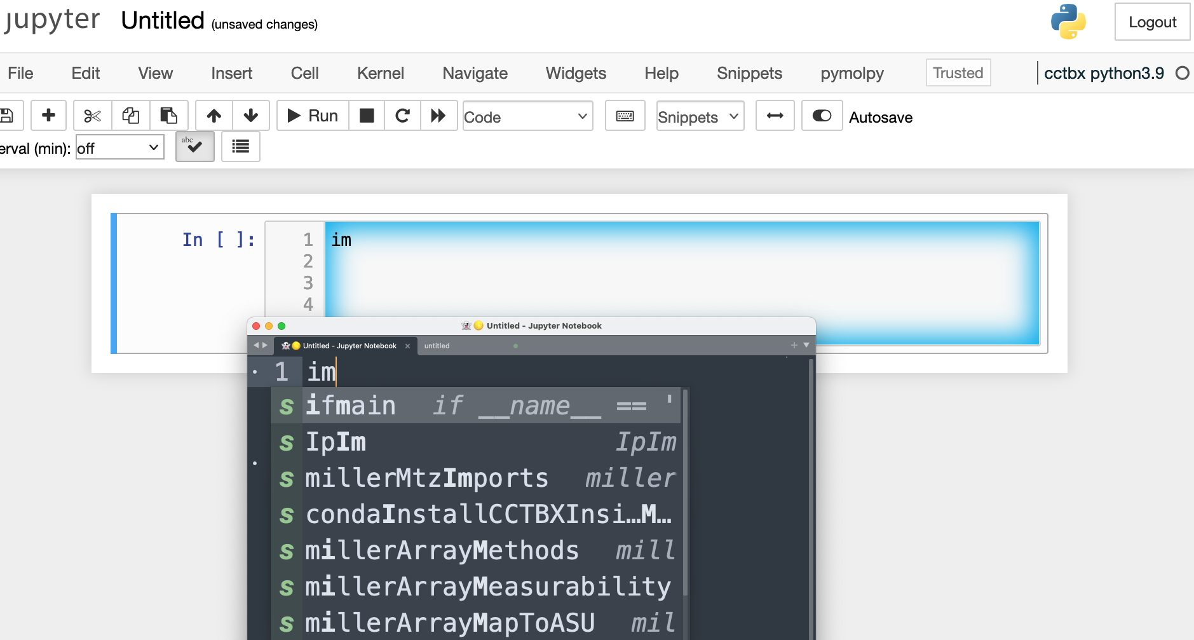Screen dimensions: 1194x640
Task: Save notebook with the floppy disk icon
Action: (8, 116)
